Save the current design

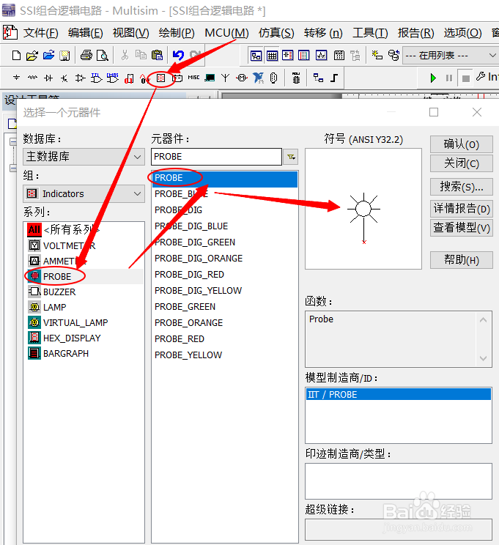click(x=64, y=56)
